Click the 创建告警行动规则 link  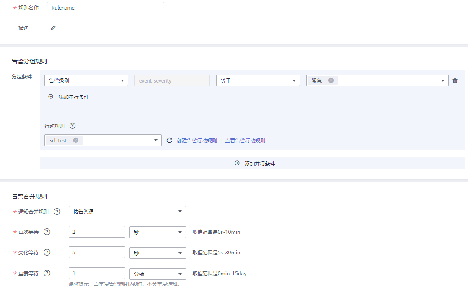click(x=197, y=141)
